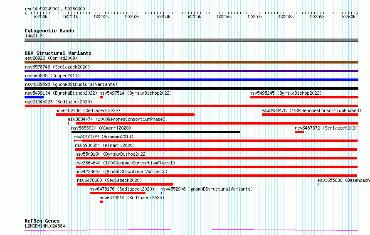Viewport: 370px width, 235px height.
Task: Click the 14q21.3 gray cytogenetic band
Action: tap(191, 40)
